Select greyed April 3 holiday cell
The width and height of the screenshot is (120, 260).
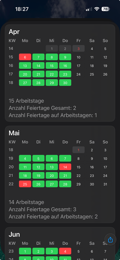point(78,48)
